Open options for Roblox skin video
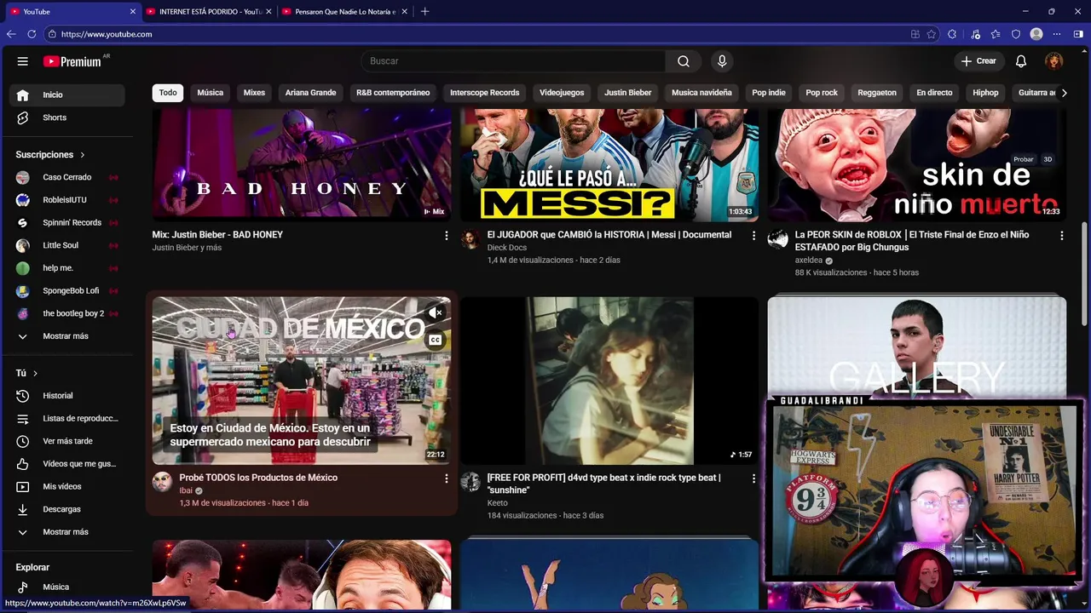 coord(1061,236)
